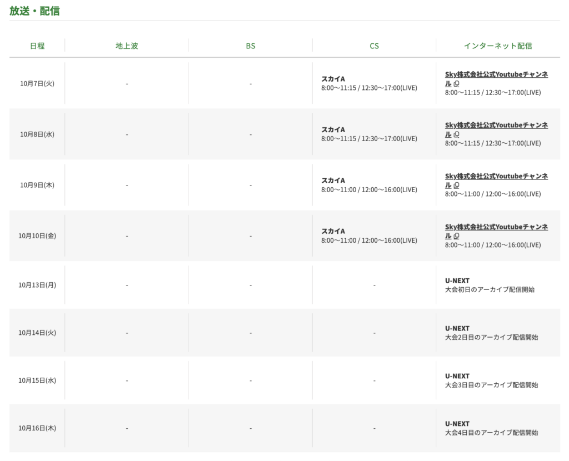This screenshot has height=461, width=569.
Task: Follow Sky株式会社公式Youtube link for 10月10日(金)
Action: tap(496, 227)
